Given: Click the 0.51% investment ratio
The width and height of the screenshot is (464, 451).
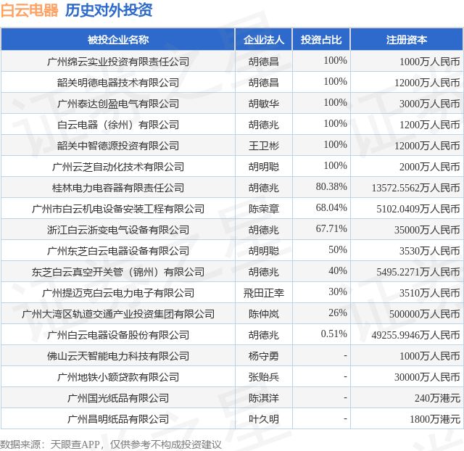Looking at the screenshot, I should [333, 334].
